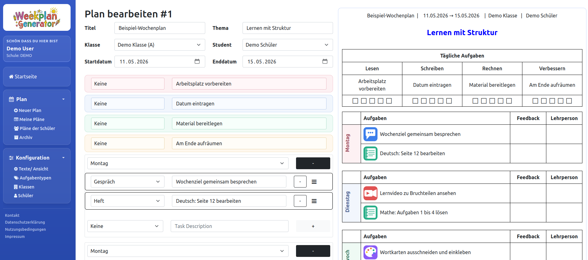The height and width of the screenshot is (260, 588).
Task: Open calendar picker for Startdatum
Action: click(197, 61)
